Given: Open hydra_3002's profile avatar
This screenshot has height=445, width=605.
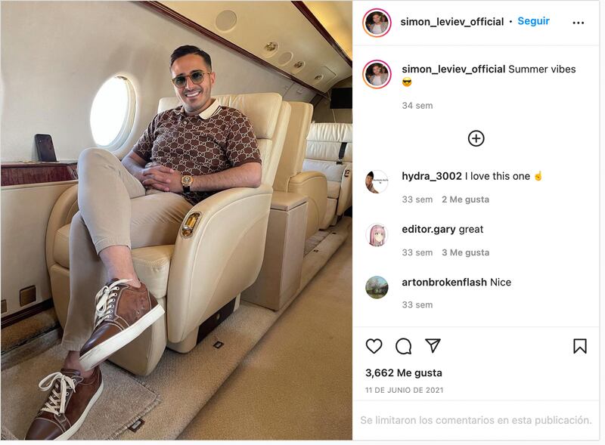Looking at the screenshot, I should [377, 181].
